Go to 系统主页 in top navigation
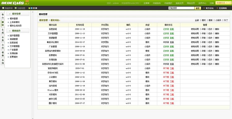Screen dimensions: 232x119 point(180,3)
